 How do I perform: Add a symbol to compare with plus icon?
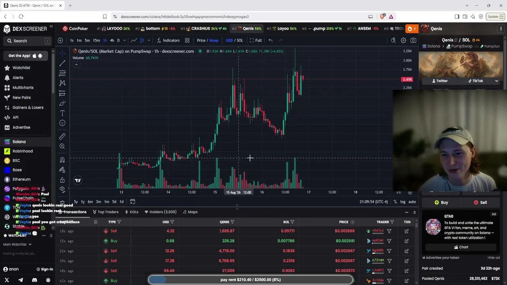click(60, 40)
